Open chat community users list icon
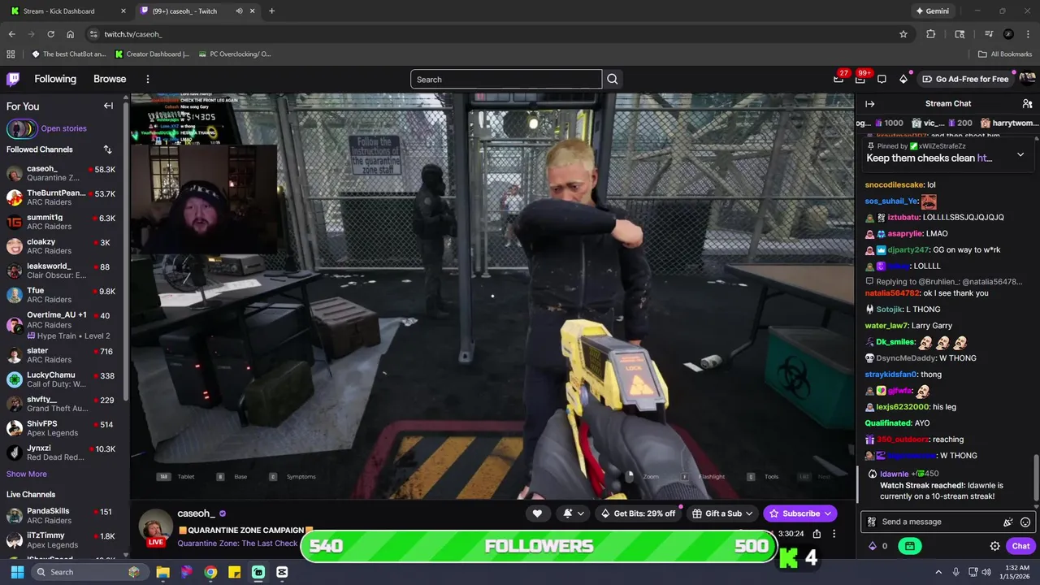The image size is (1040, 585). pyautogui.click(x=1027, y=103)
